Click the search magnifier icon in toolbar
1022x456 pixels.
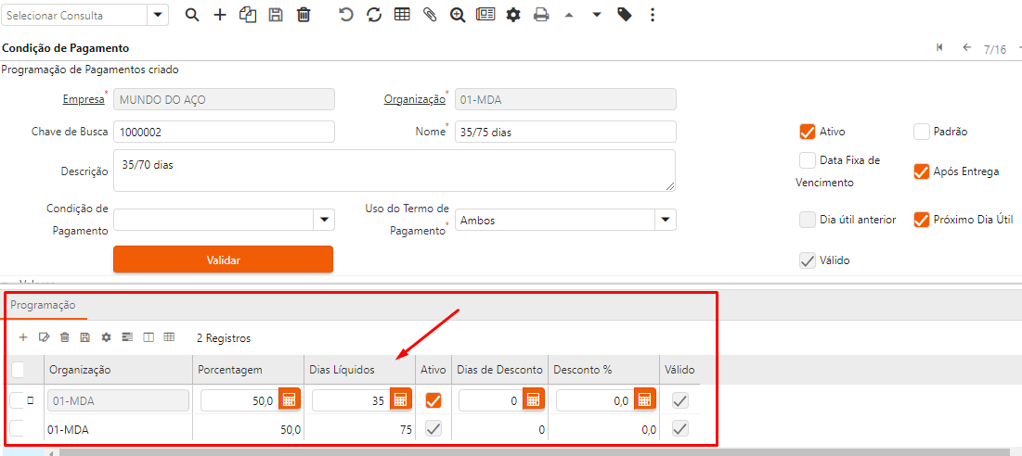192,15
